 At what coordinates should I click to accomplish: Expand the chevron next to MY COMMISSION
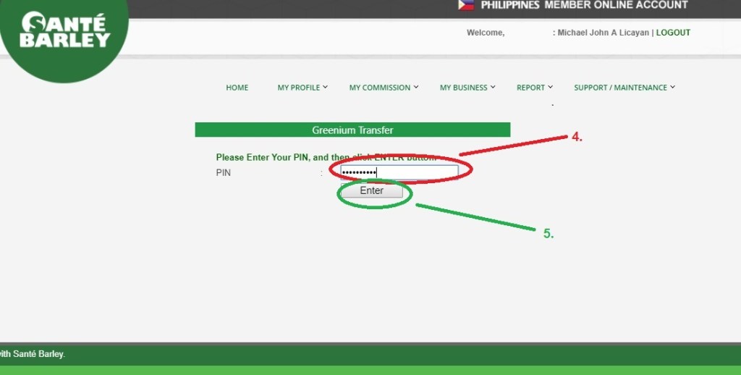416,87
